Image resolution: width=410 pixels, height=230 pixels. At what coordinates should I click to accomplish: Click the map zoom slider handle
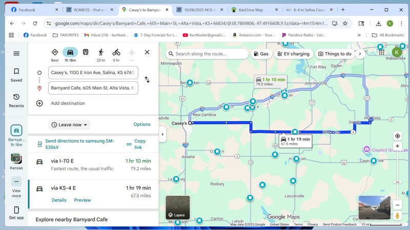pyautogui.click(x=398, y=182)
